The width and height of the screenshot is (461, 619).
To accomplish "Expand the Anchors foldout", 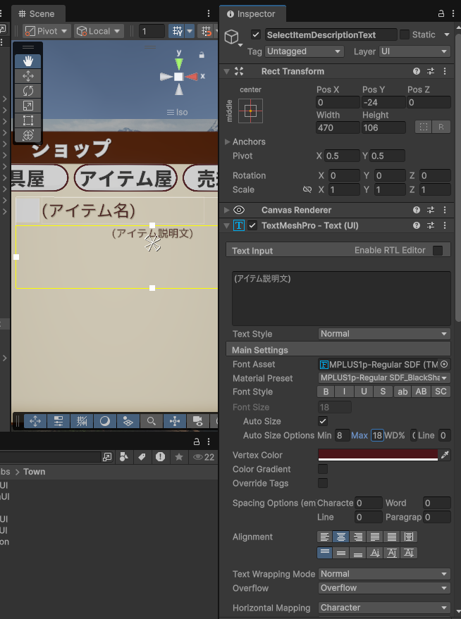I will tap(228, 142).
